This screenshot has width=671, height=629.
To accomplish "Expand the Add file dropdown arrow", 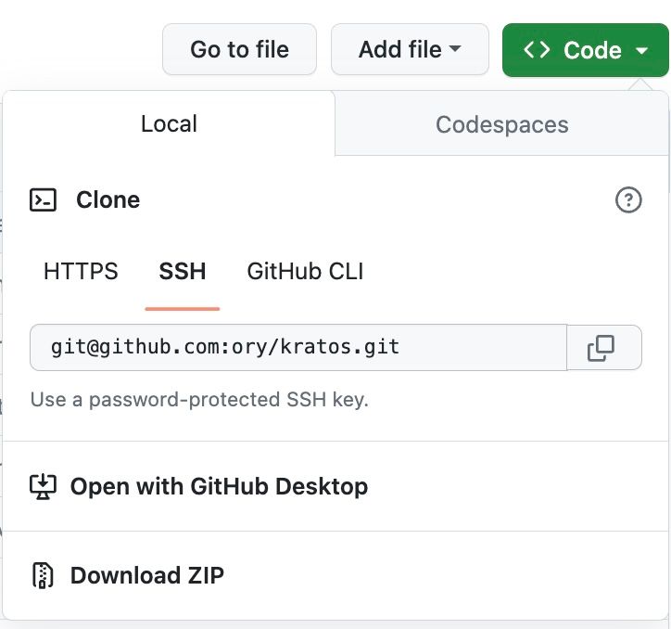I will [455, 50].
